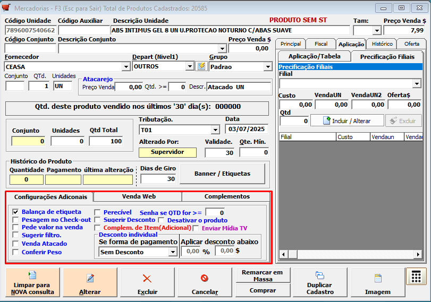Image resolution: width=431 pixels, height=302 pixels.
Task: Enable the Perecível checkbox
Action: tap(97, 212)
